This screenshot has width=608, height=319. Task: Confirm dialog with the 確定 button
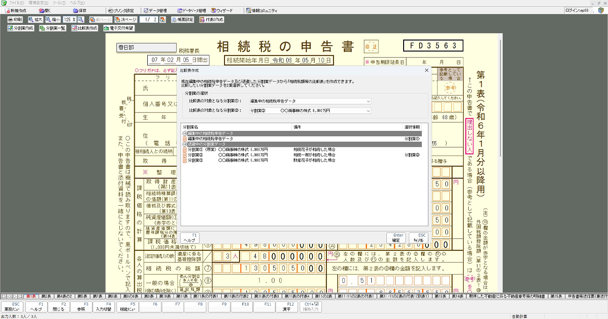(396, 238)
